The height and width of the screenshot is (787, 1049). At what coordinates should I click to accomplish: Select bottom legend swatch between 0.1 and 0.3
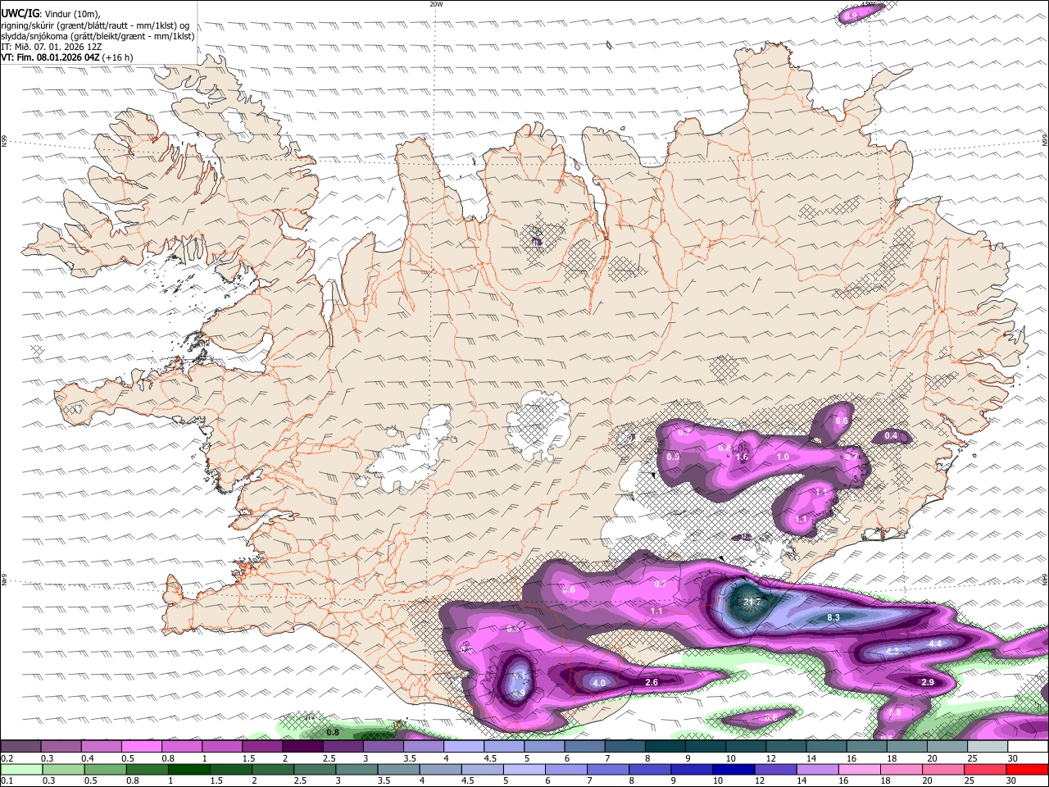coord(20,769)
